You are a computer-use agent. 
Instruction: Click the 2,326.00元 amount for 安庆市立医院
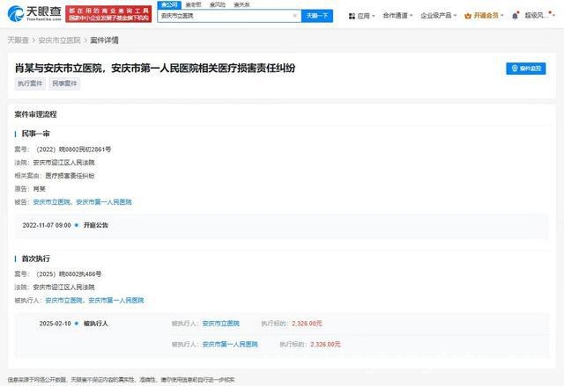click(307, 324)
